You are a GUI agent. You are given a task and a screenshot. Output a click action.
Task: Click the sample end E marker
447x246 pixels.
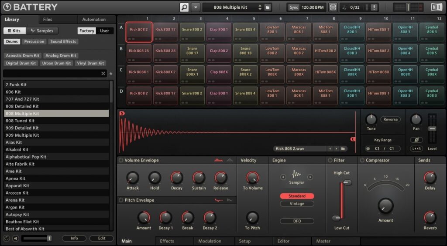point(353,139)
